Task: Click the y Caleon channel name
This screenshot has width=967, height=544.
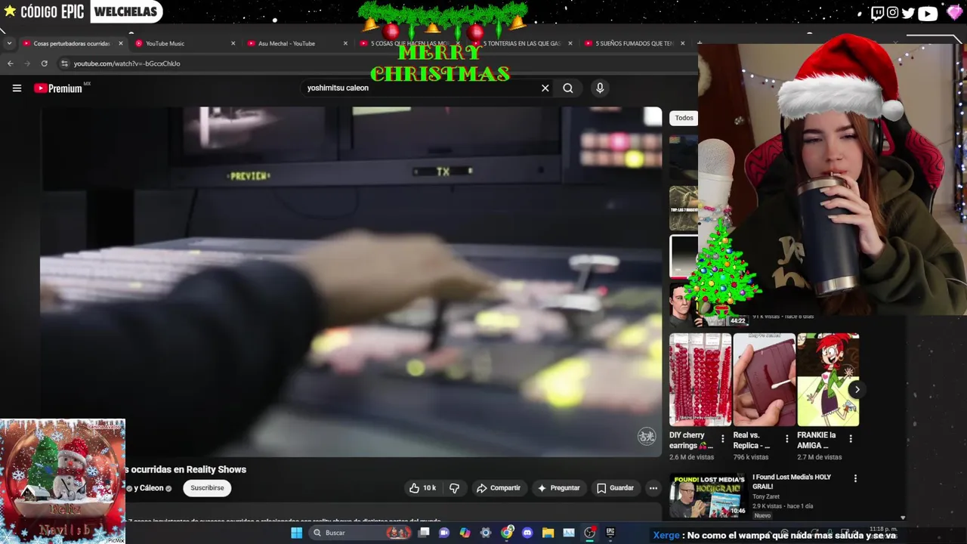Action: point(148,488)
